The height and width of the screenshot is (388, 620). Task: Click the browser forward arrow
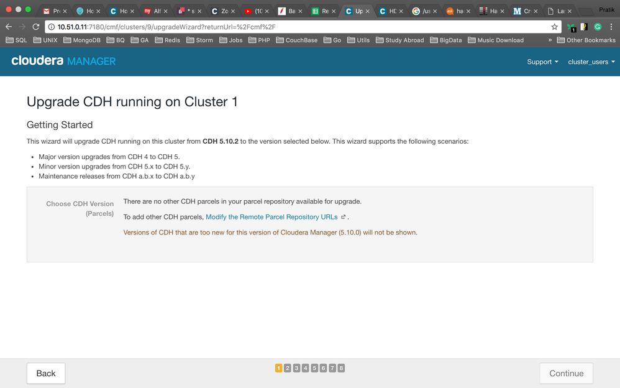22,27
